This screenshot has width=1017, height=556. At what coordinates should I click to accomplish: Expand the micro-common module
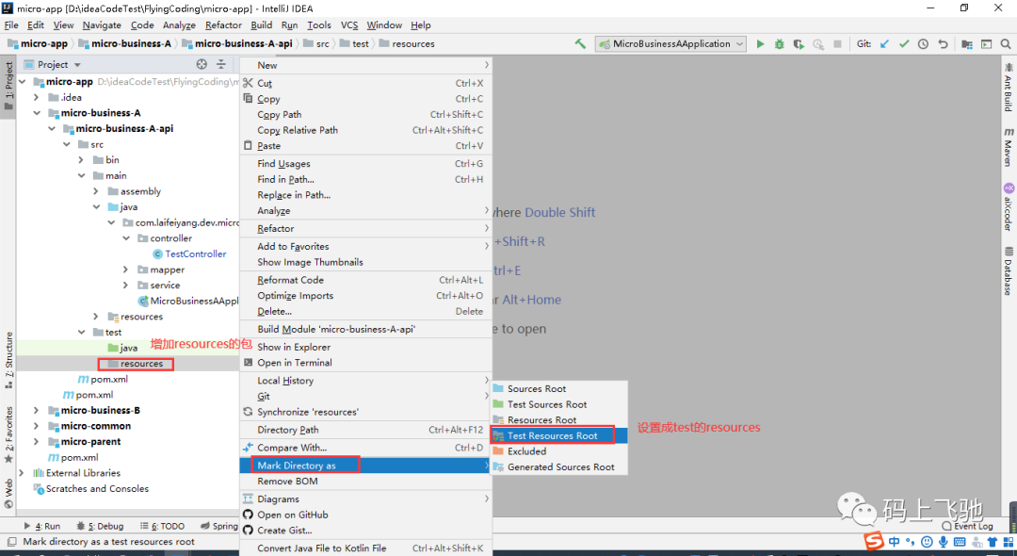pyautogui.click(x=37, y=426)
